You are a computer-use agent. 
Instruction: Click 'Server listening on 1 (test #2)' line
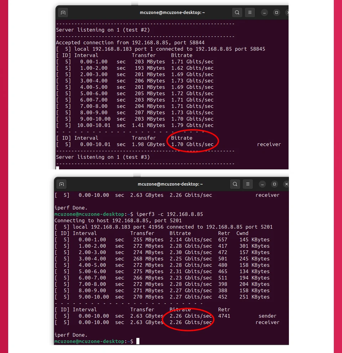pos(103,30)
